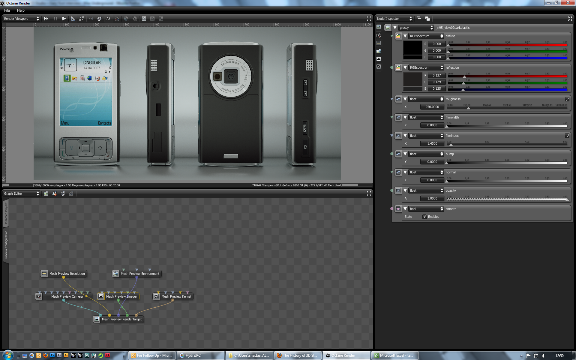The width and height of the screenshot is (576, 360).
Task: Toggle the smooth Enabled checkbox
Action: pyautogui.click(x=425, y=217)
